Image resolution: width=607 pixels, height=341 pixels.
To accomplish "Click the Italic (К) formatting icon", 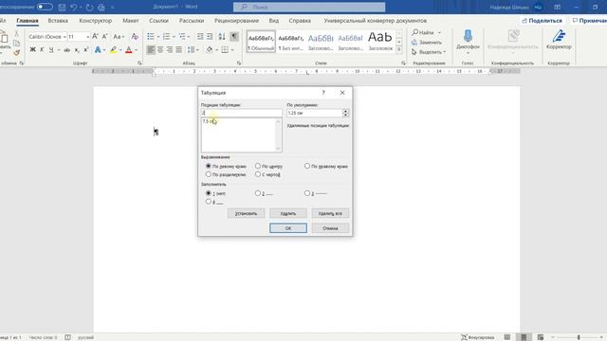I will tap(42, 50).
